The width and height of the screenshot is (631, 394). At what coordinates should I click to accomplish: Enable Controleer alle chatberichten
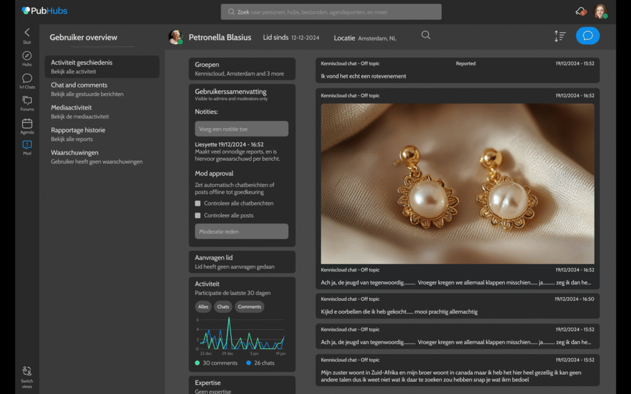coord(198,203)
